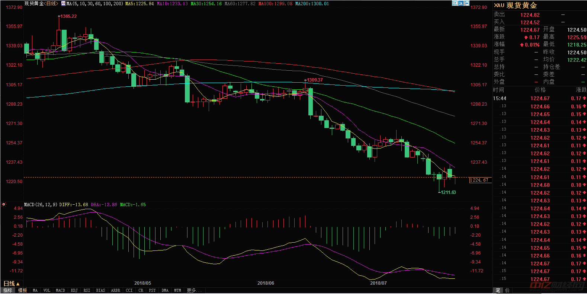The height and width of the screenshot is (294, 587).
Task: Select the 笔 tab in quote panel
Action: [x=498, y=290]
